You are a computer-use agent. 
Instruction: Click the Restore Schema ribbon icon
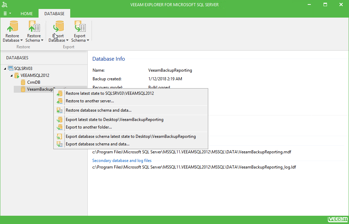[34, 27]
